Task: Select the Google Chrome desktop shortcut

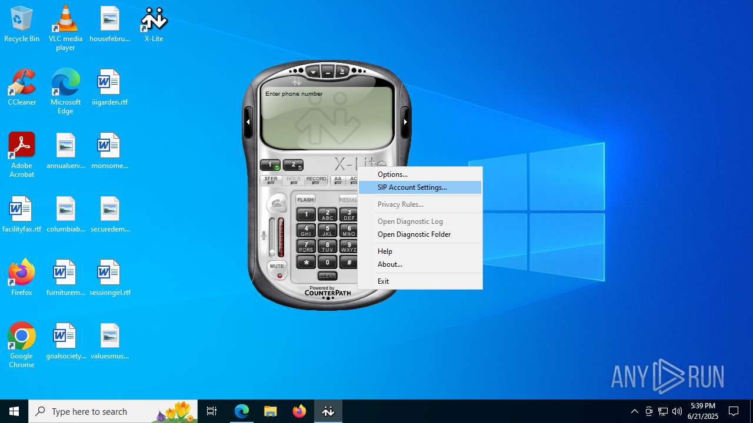Action: tap(22, 345)
